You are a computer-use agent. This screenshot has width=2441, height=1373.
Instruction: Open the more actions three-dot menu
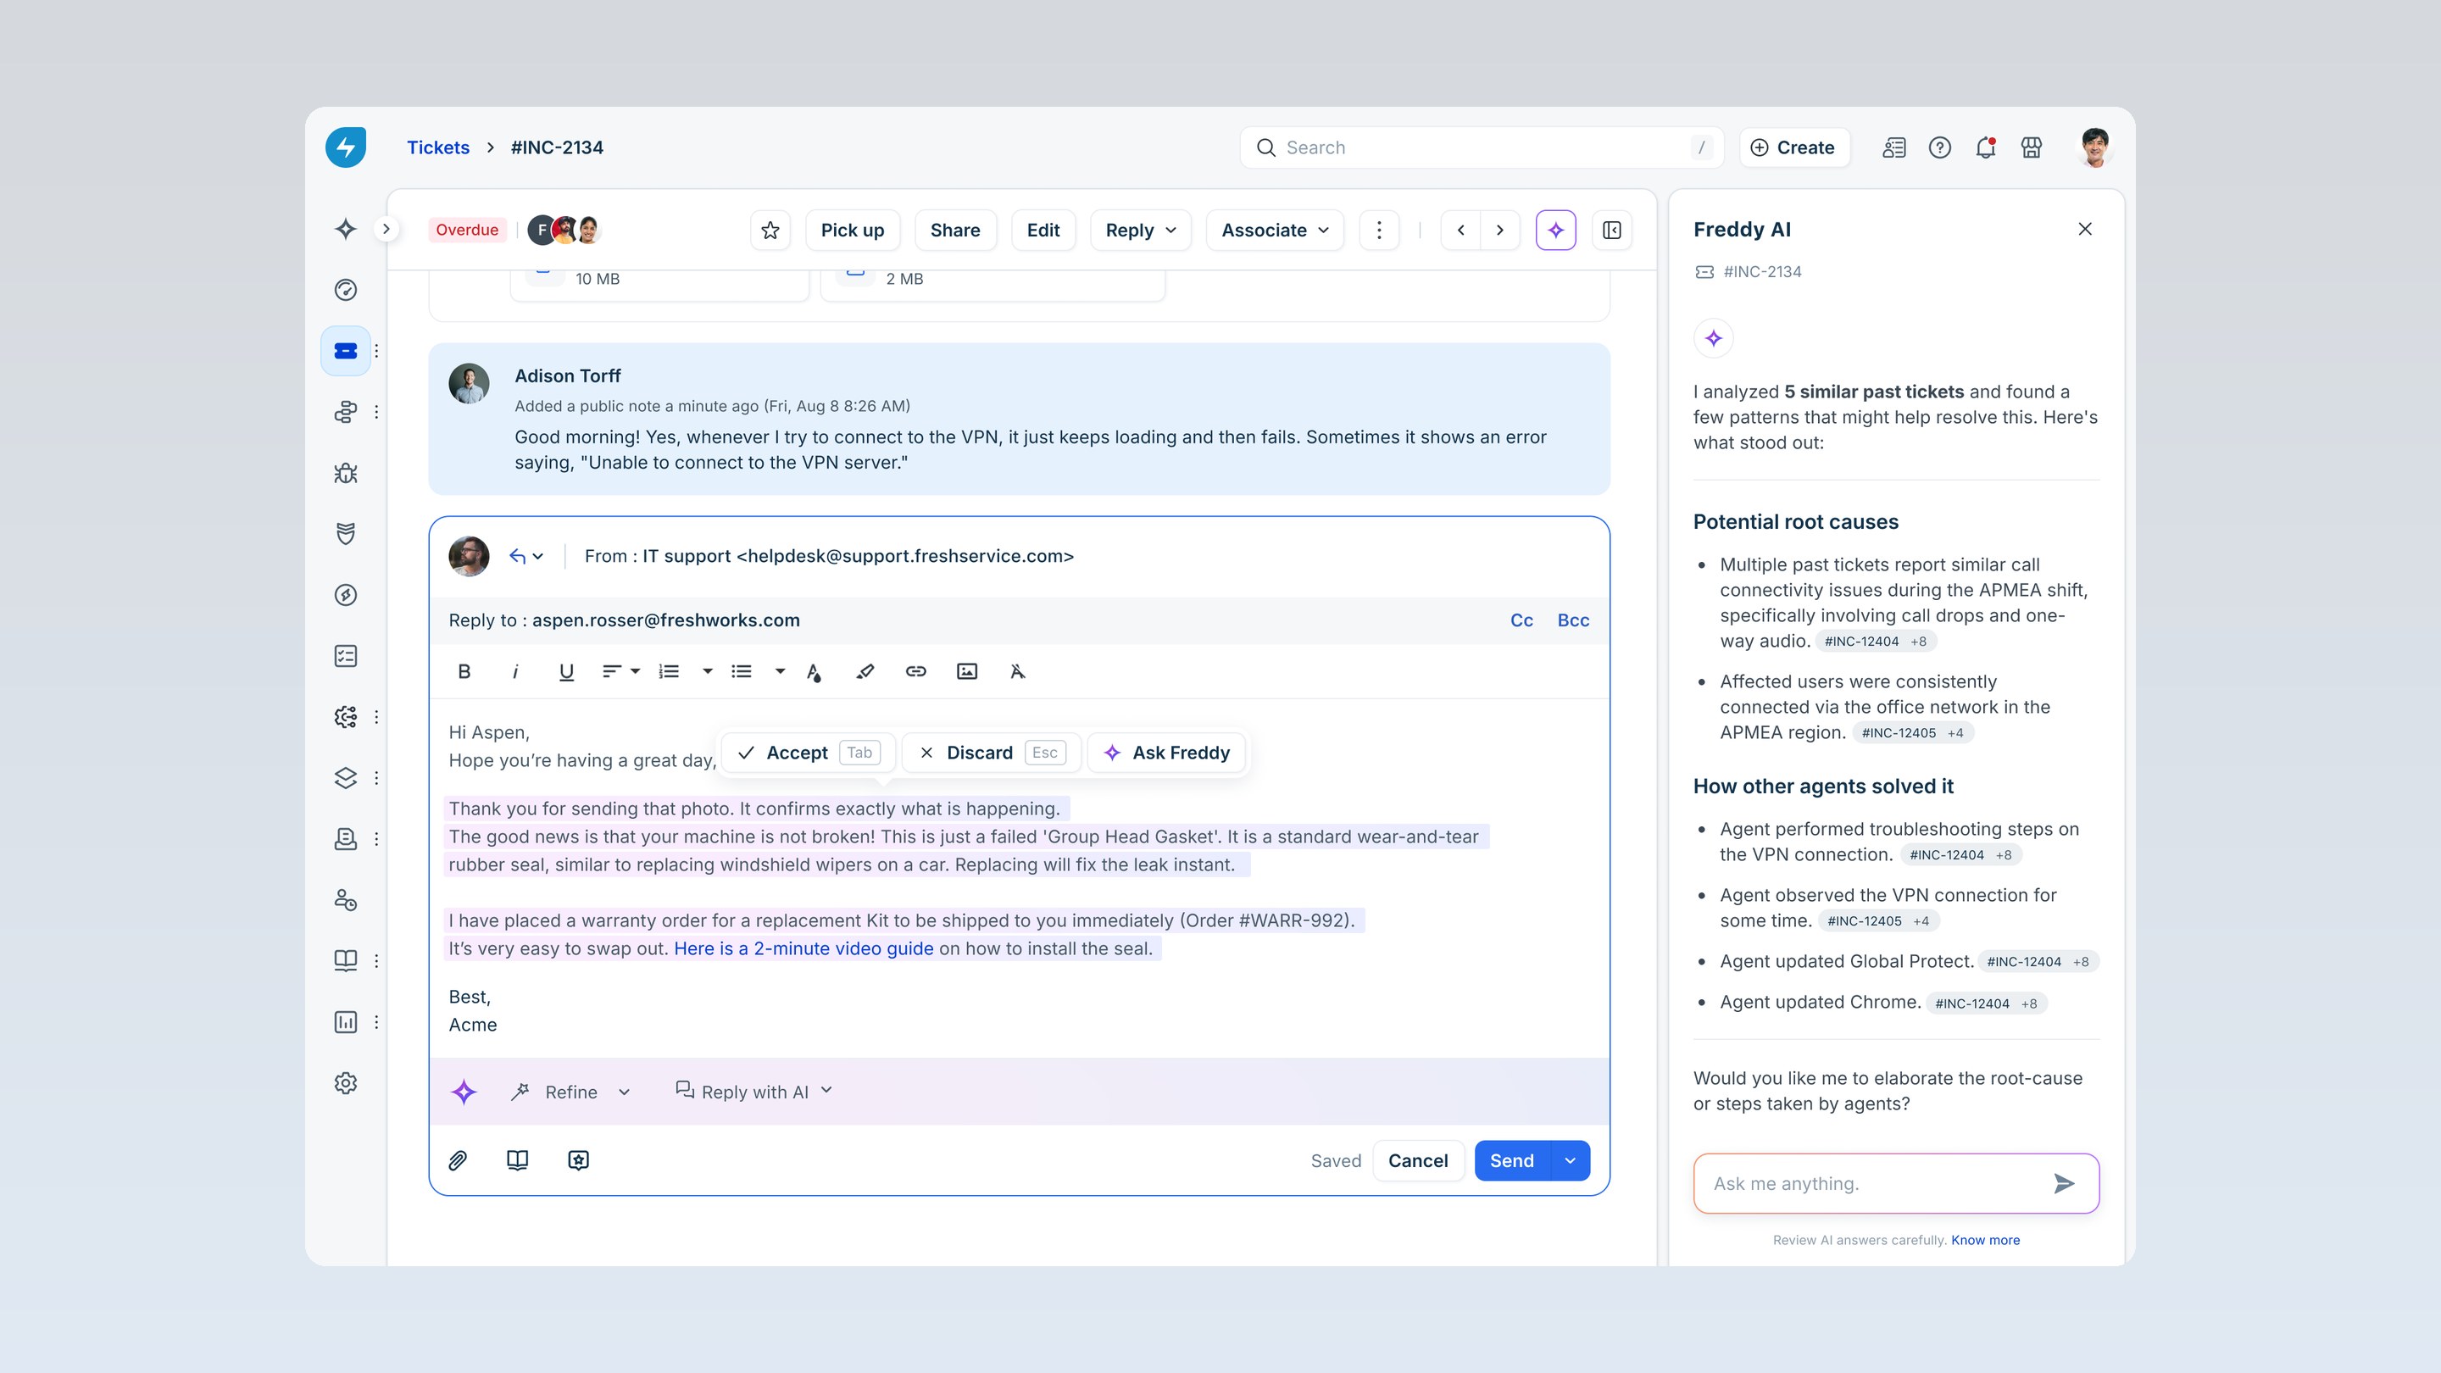coord(1379,231)
